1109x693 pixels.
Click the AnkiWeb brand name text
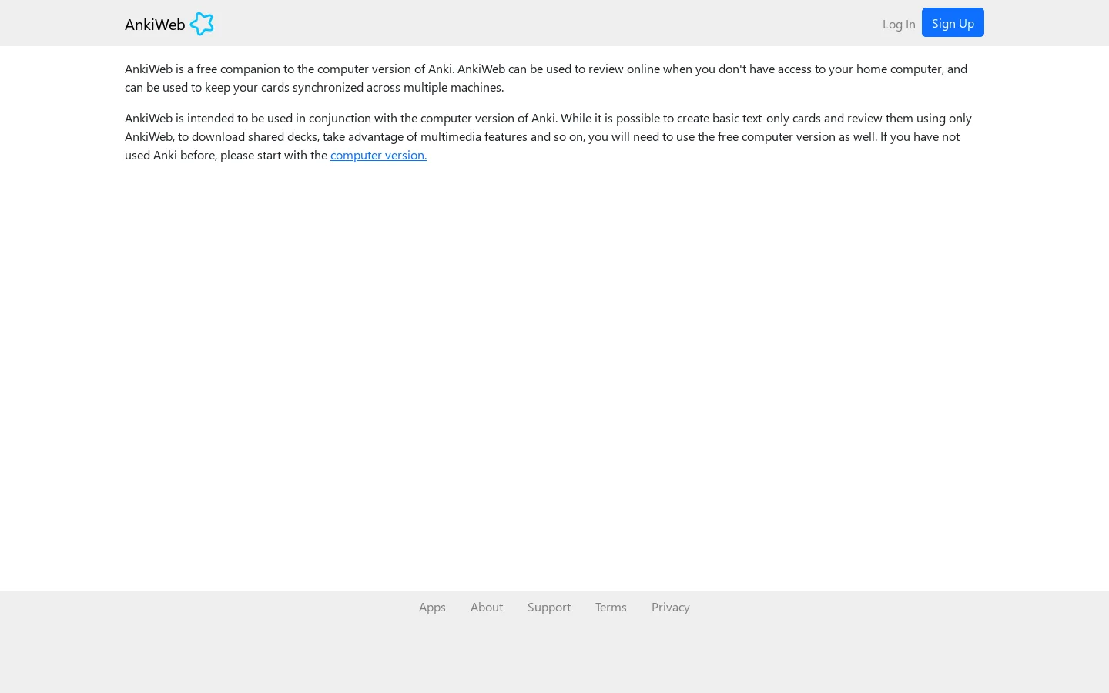click(155, 25)
